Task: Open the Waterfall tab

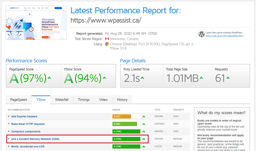Action: click(62, 100)
